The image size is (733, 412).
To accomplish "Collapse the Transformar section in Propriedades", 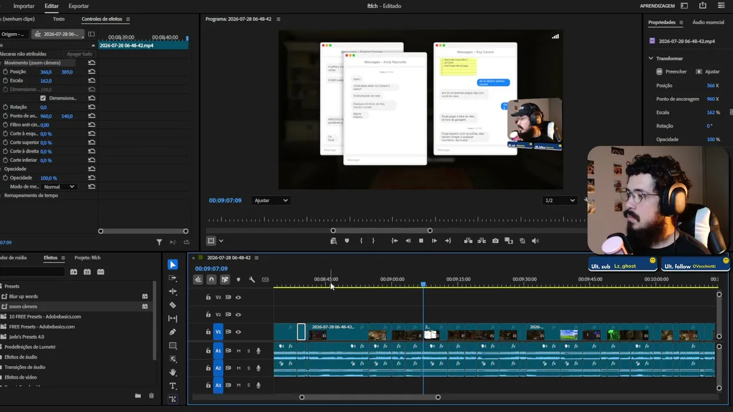I will pos(651,58).
